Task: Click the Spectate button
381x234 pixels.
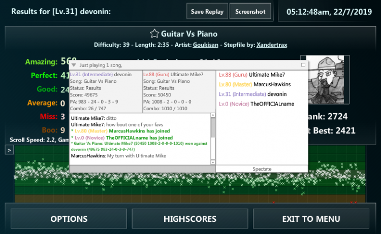Action: click(x=262, y=169)
